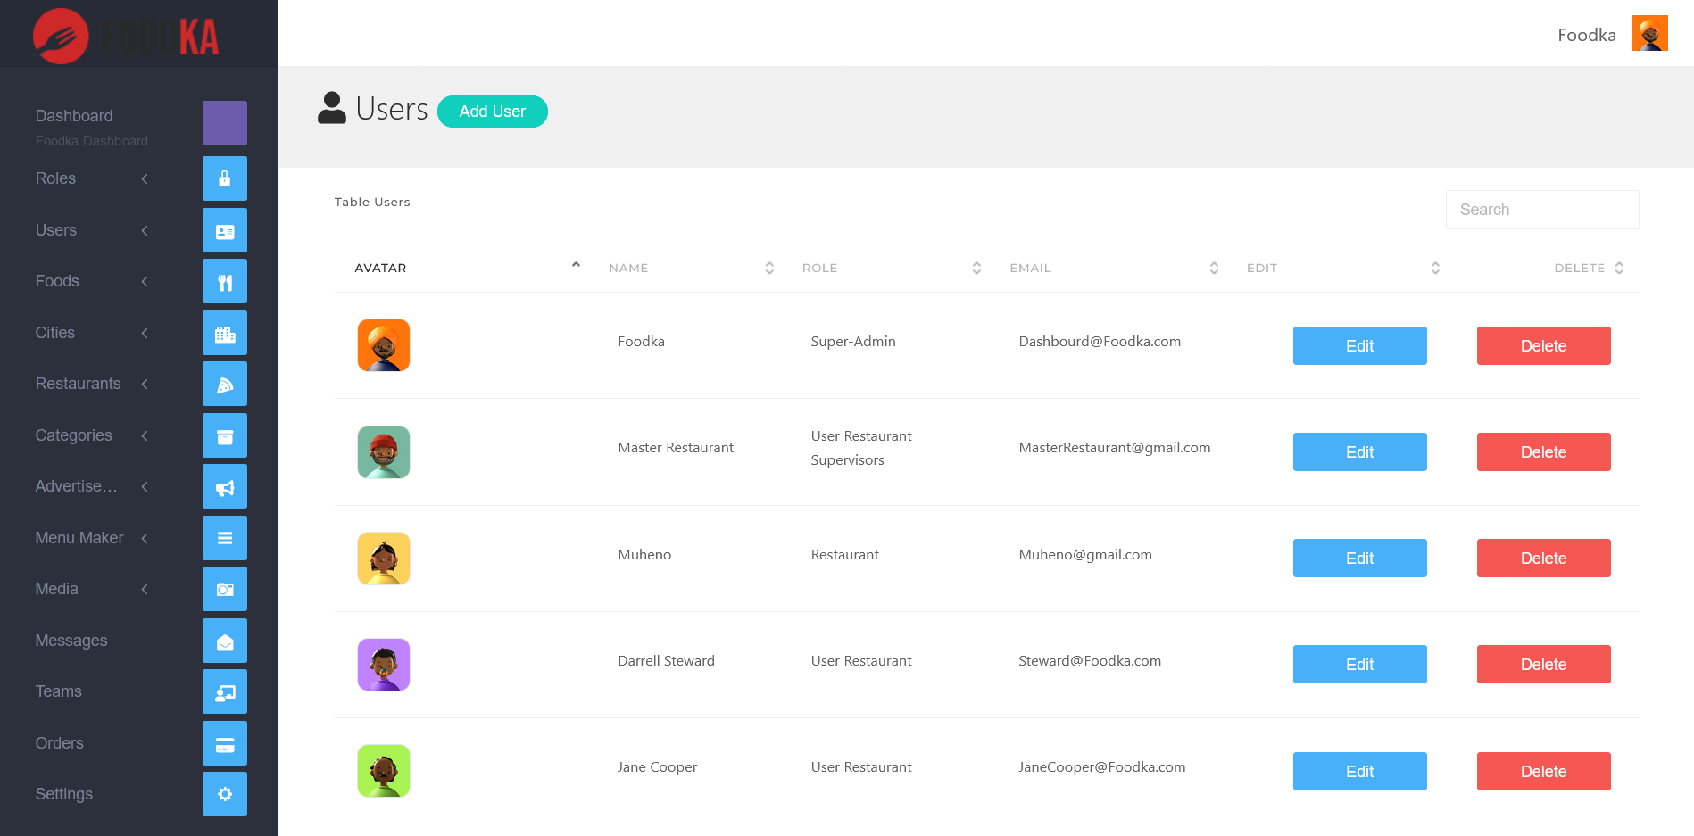
Task: Click the Advertisement megaphone icon
Action: point(225,487)
